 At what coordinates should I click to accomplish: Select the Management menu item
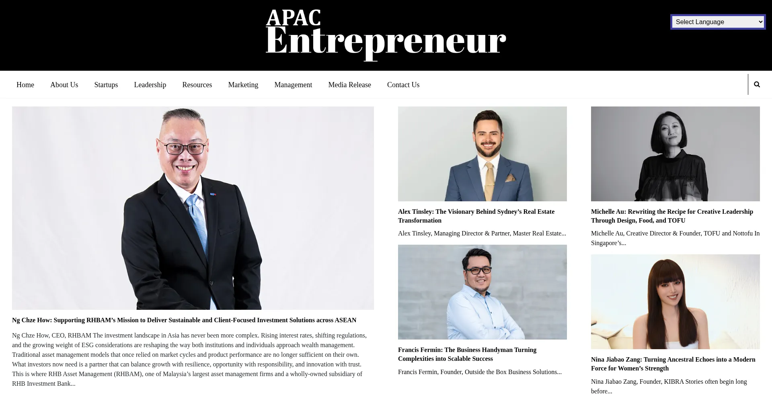tap(293, 85)
